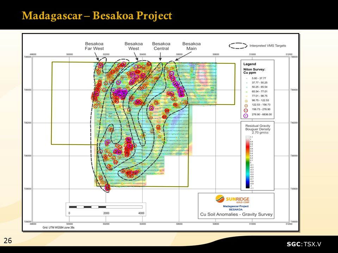Image resolution: width=338 pixels, height=253 pixels.
Task: Click the slide title Madagascar – Besakoa Project
Action: click(97, 16)
